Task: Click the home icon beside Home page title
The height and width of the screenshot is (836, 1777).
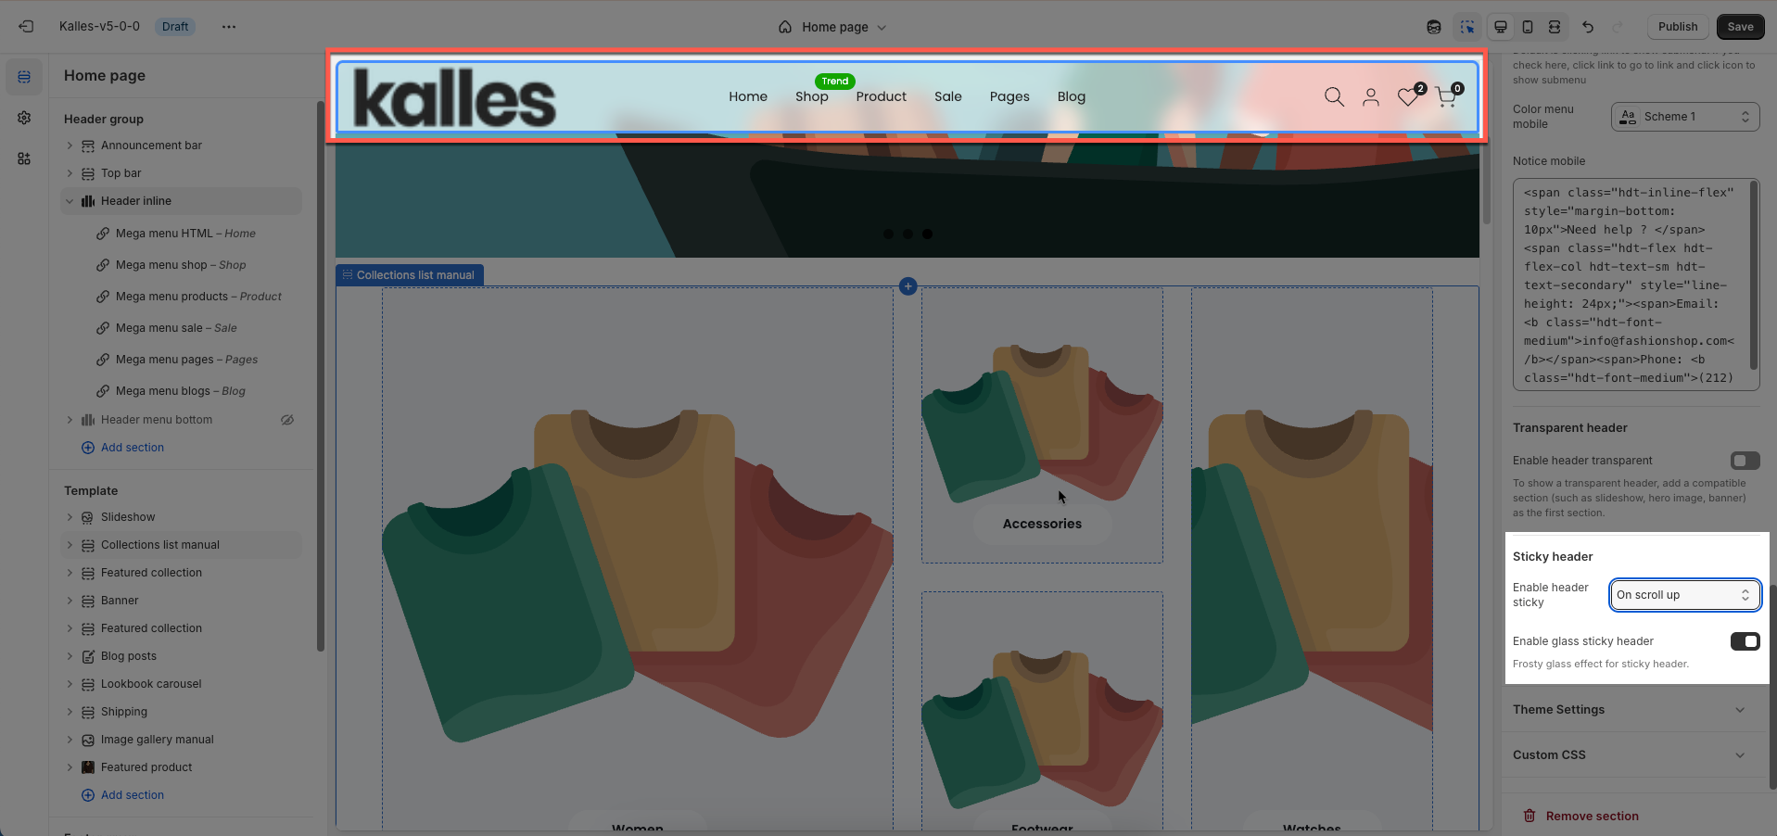Action: pos(785,27)
